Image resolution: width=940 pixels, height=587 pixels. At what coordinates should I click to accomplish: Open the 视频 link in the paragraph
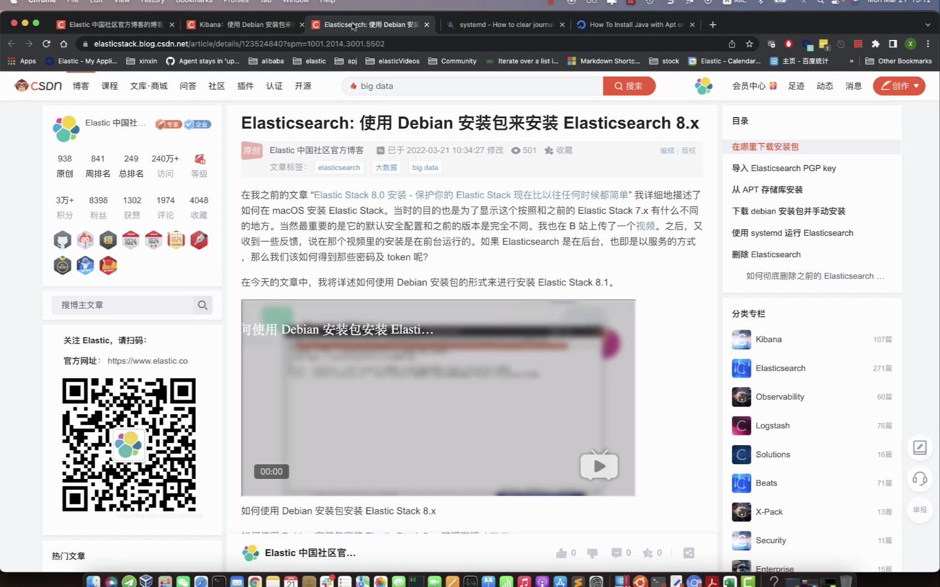(x=646, y=226)
